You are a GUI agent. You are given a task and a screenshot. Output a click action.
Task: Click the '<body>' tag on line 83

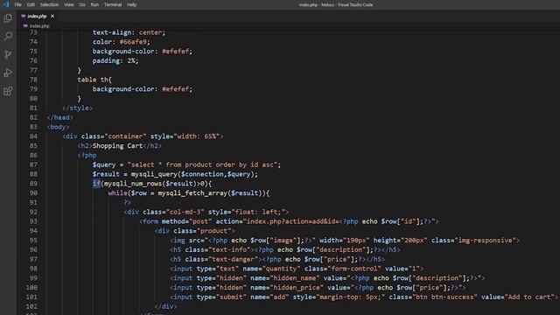(58, 127)
